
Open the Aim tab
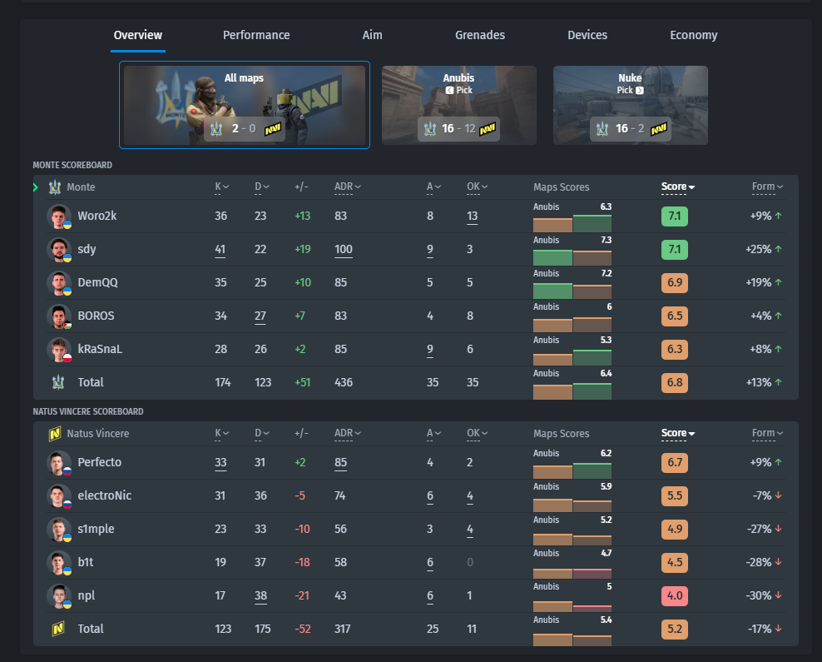[x=372, y=35]
